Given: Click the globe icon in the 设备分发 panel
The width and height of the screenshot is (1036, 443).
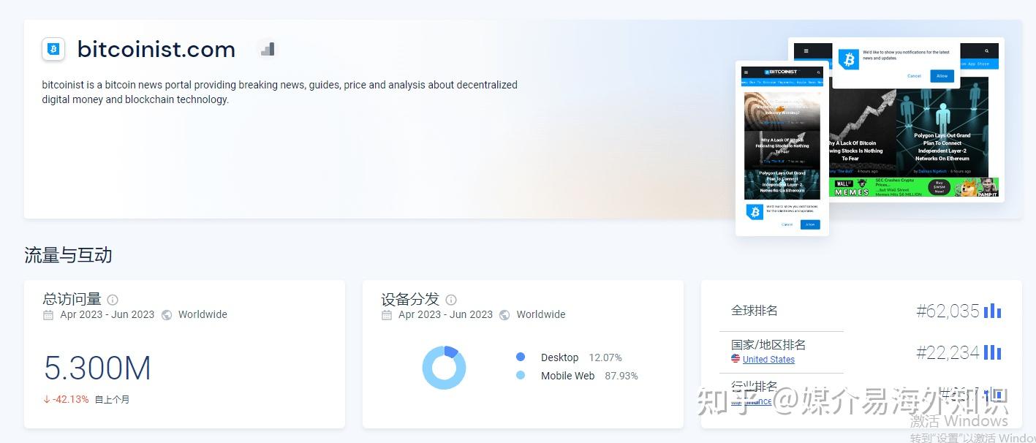Looking at the screenshot, I should pos(504,314).
